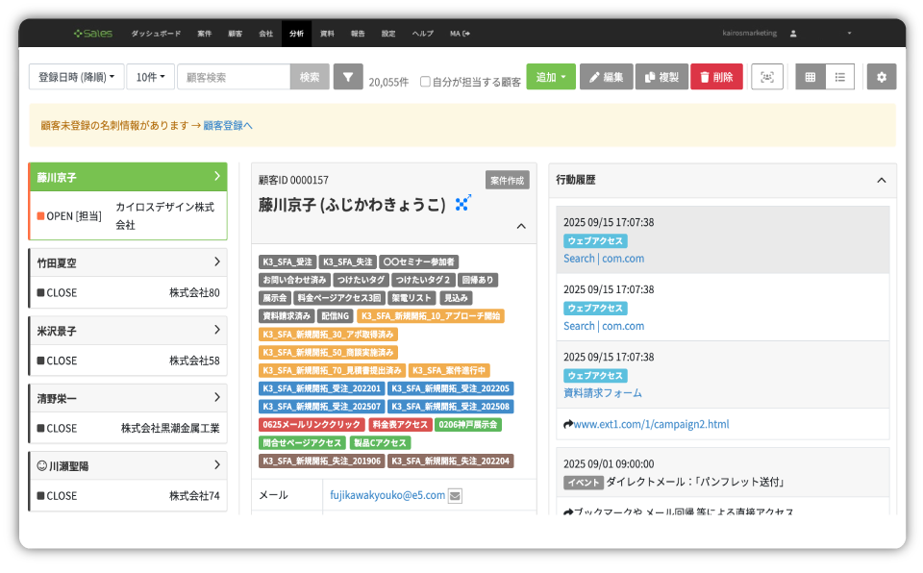Image resolution: width=923 pixels, height=573 pixels.
Task: Switch to list view layout
Action: tap(839, 77)
